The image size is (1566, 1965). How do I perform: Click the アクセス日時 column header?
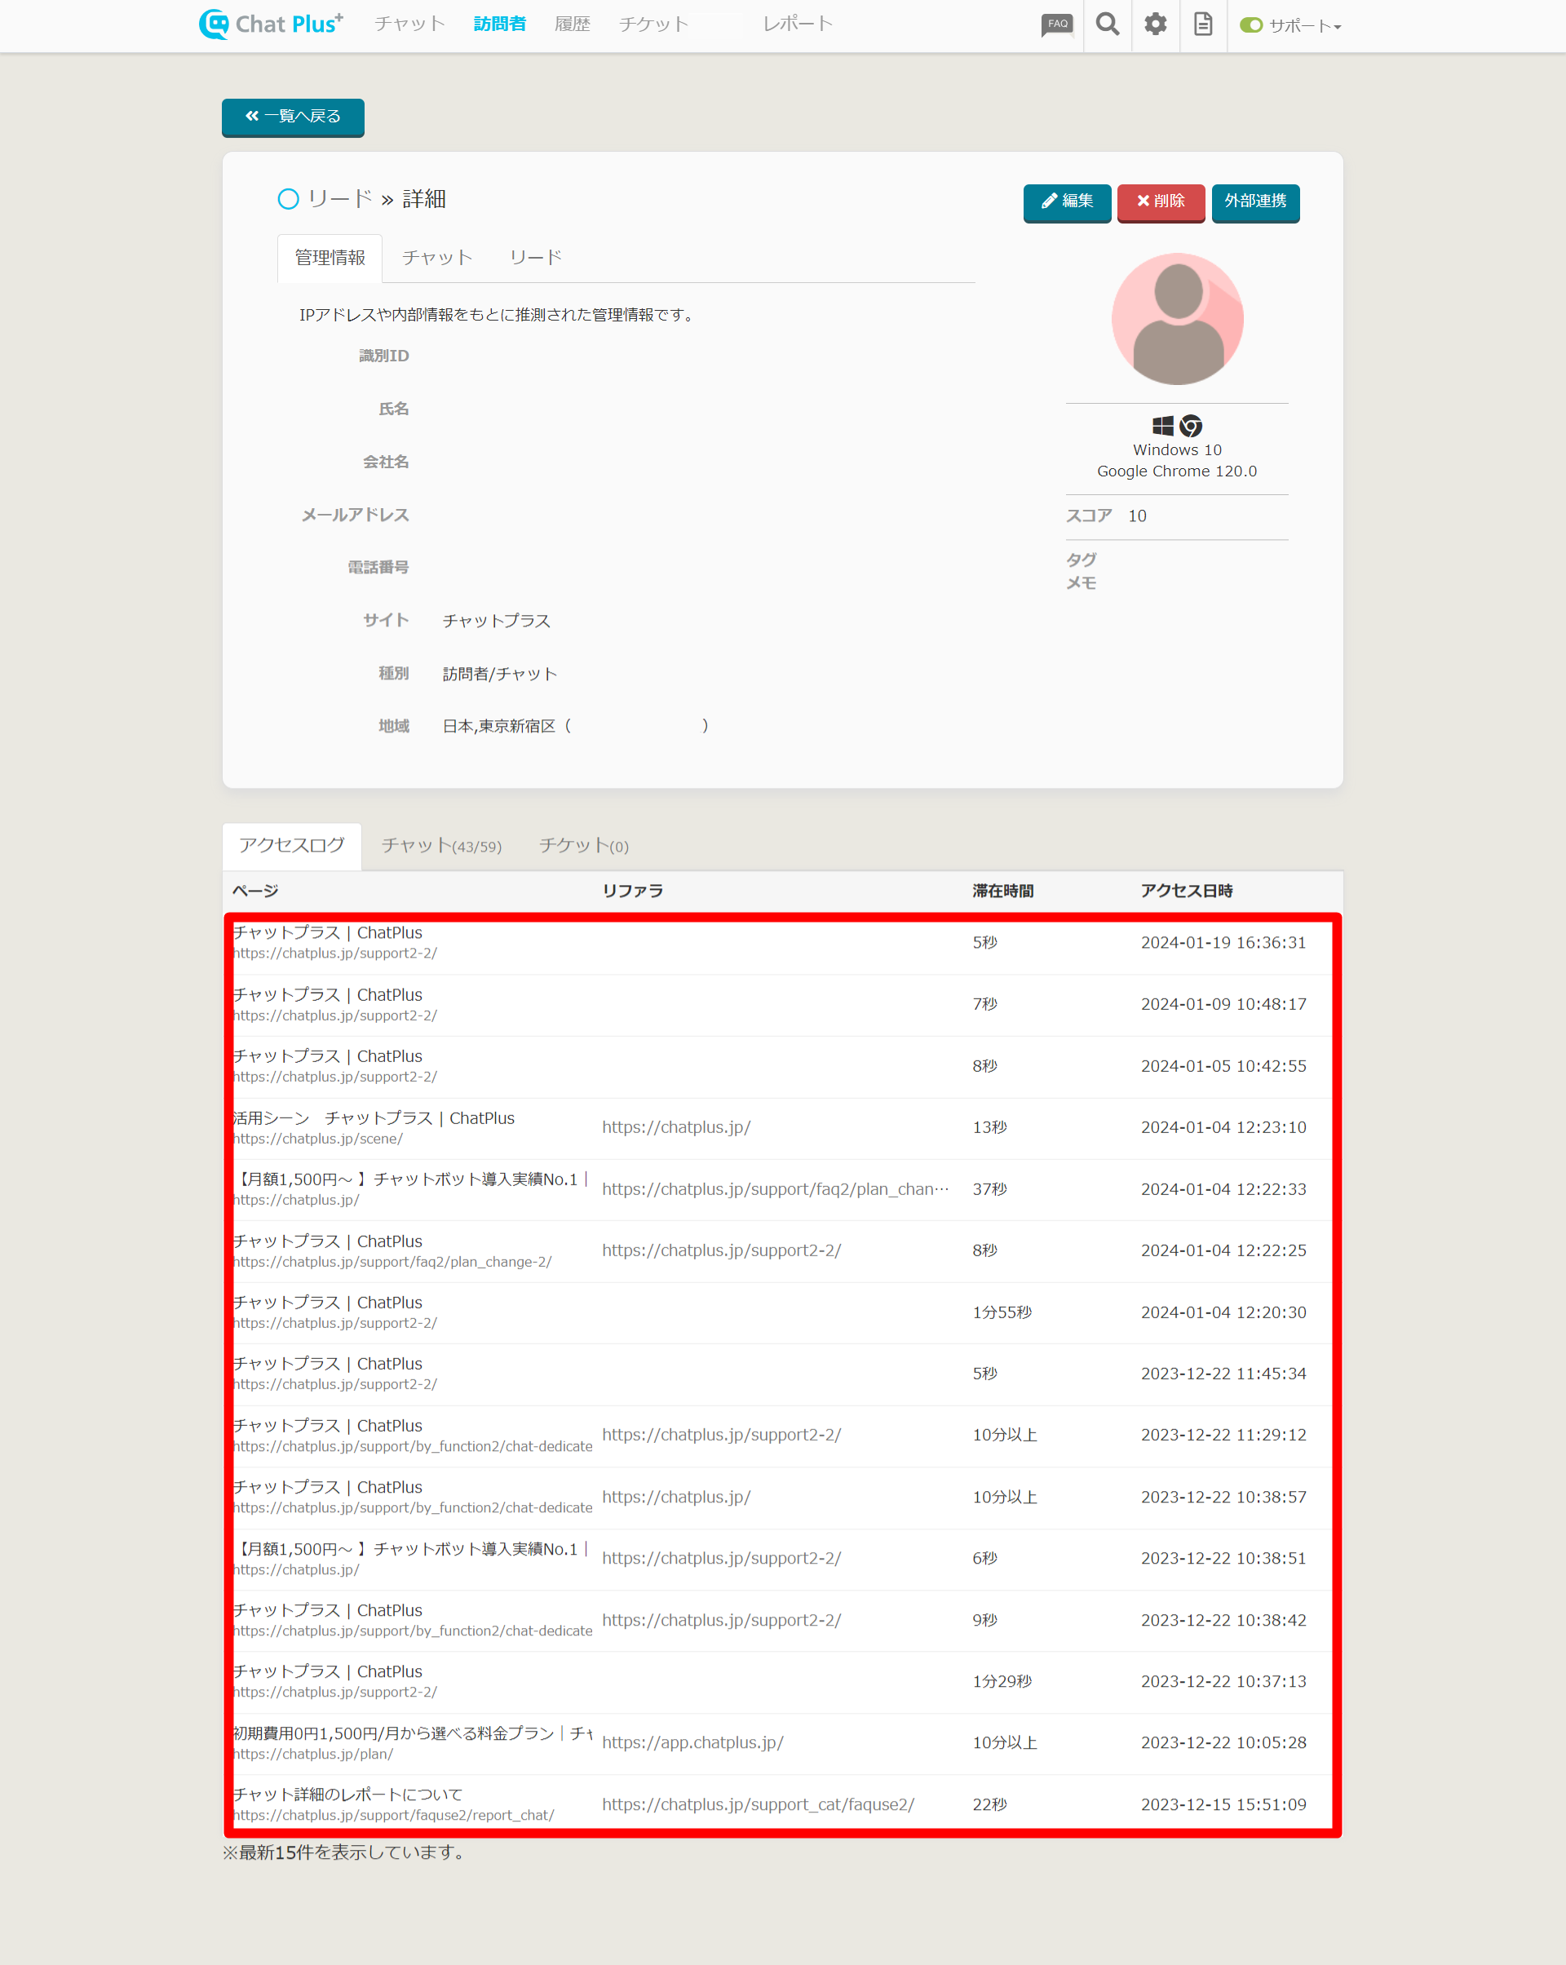coord(1186,892)
